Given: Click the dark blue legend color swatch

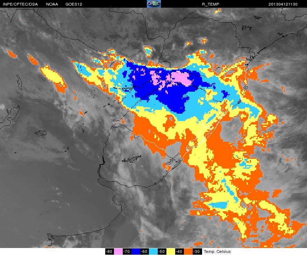Looking at the screenshot, I should [136, 252].
